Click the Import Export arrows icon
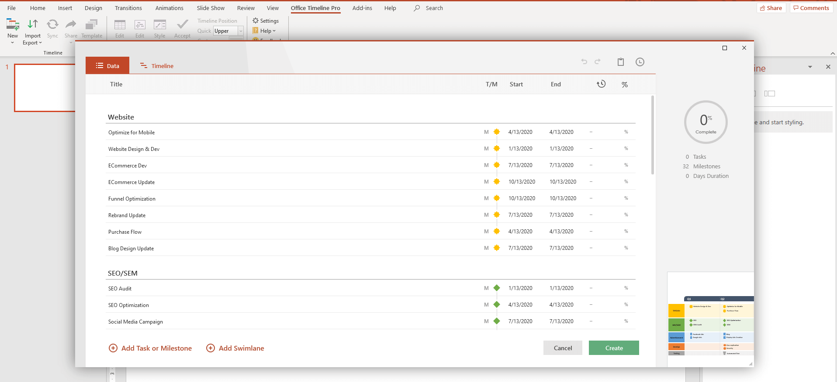Screen dimensions: 837x382 (x=33, y=24)
